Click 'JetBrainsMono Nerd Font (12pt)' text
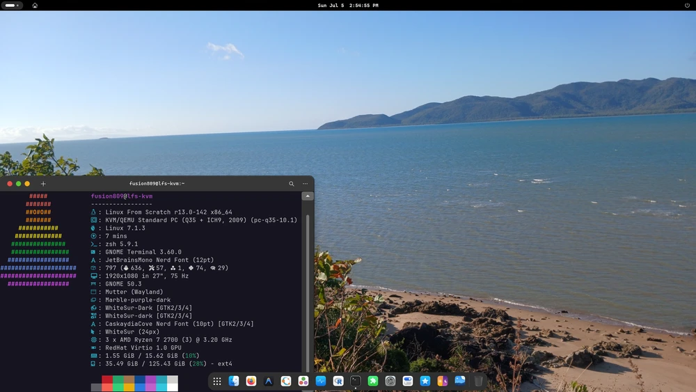Viewport: 696px width, 392px height. coord(159,260)
